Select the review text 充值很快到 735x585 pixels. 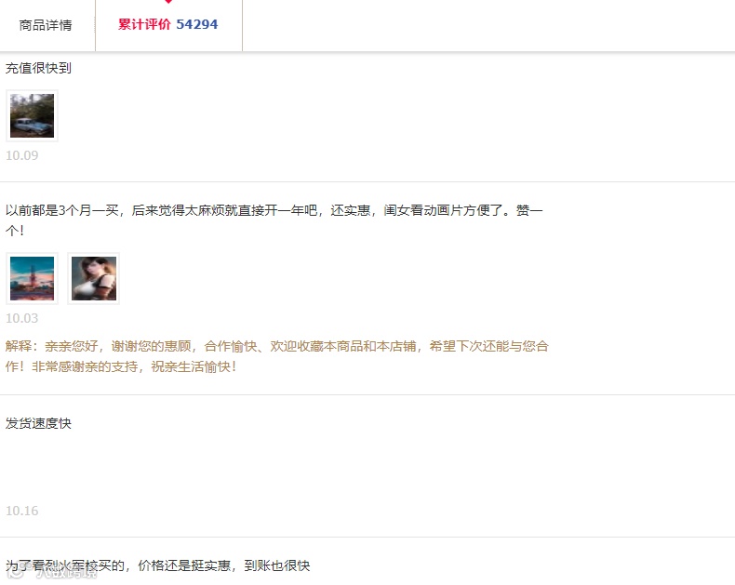pos(38,69)
